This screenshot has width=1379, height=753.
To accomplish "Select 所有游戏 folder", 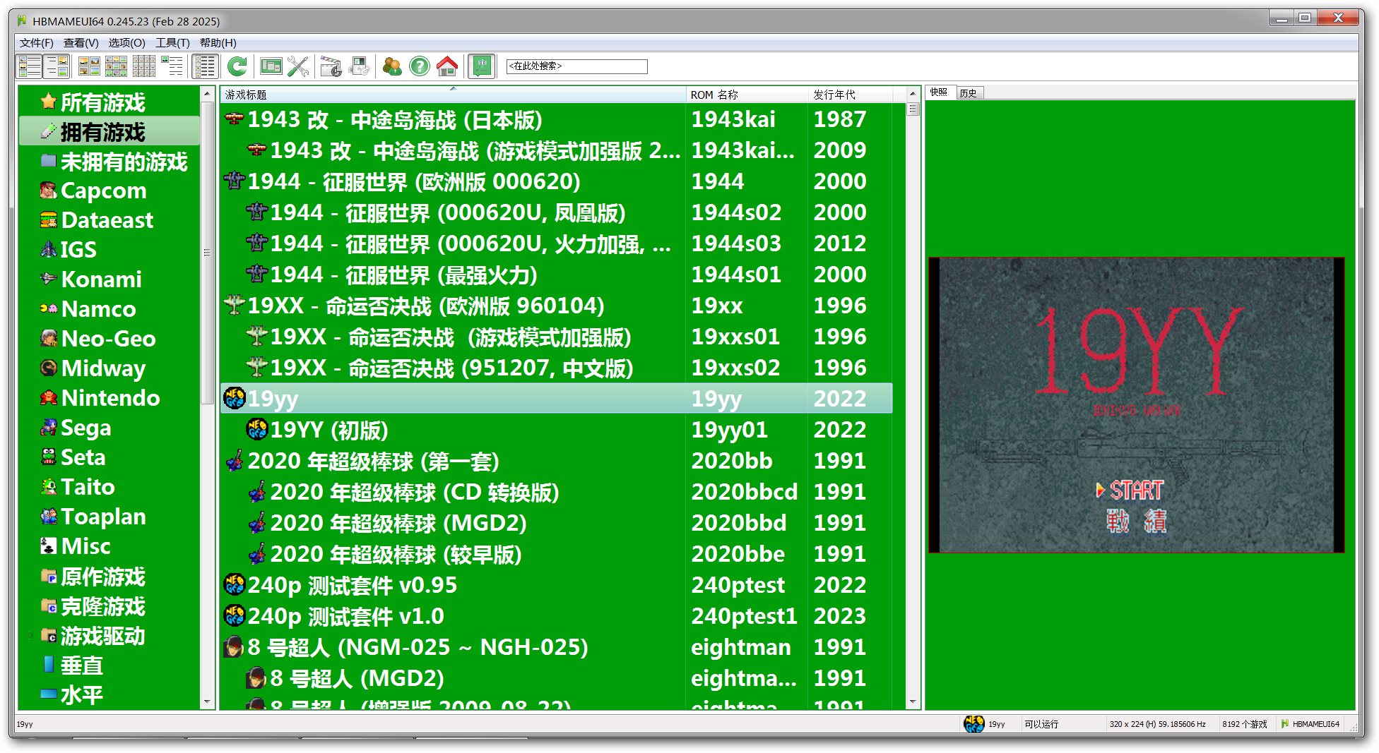I will (102, 102).
